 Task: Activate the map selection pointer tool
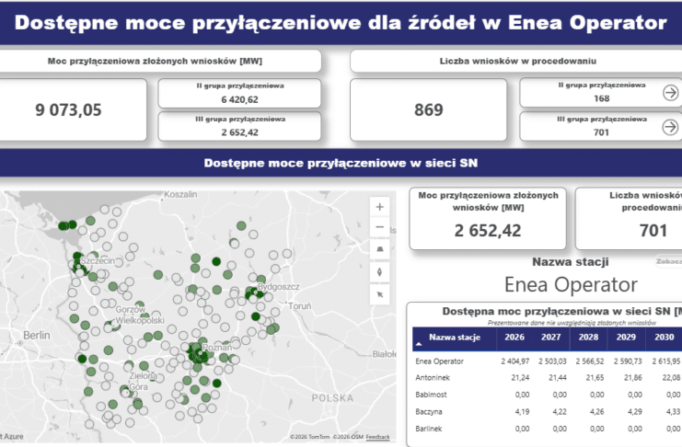click(x=380, y=294)
